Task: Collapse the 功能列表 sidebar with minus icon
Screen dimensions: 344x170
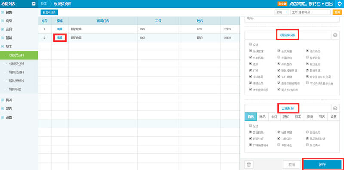Action: coord(34,4)
